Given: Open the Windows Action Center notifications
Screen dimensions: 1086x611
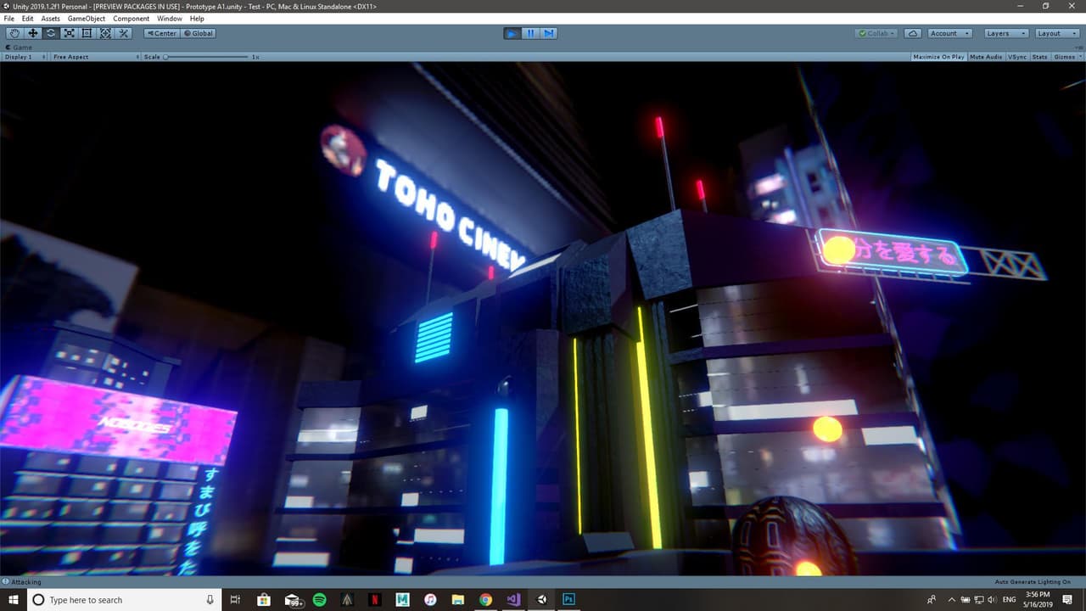Looking at the screenshot, I should [x=1068, y=600].
